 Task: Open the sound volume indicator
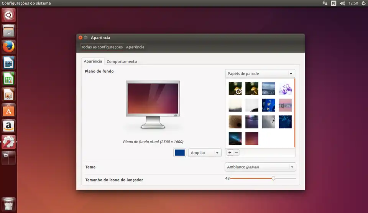[342, 3]
